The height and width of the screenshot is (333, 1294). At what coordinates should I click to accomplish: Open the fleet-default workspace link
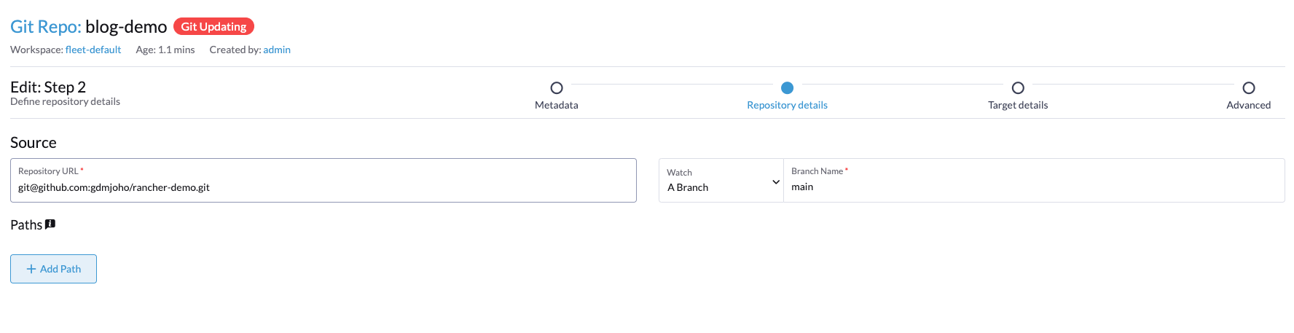[93, 50]
